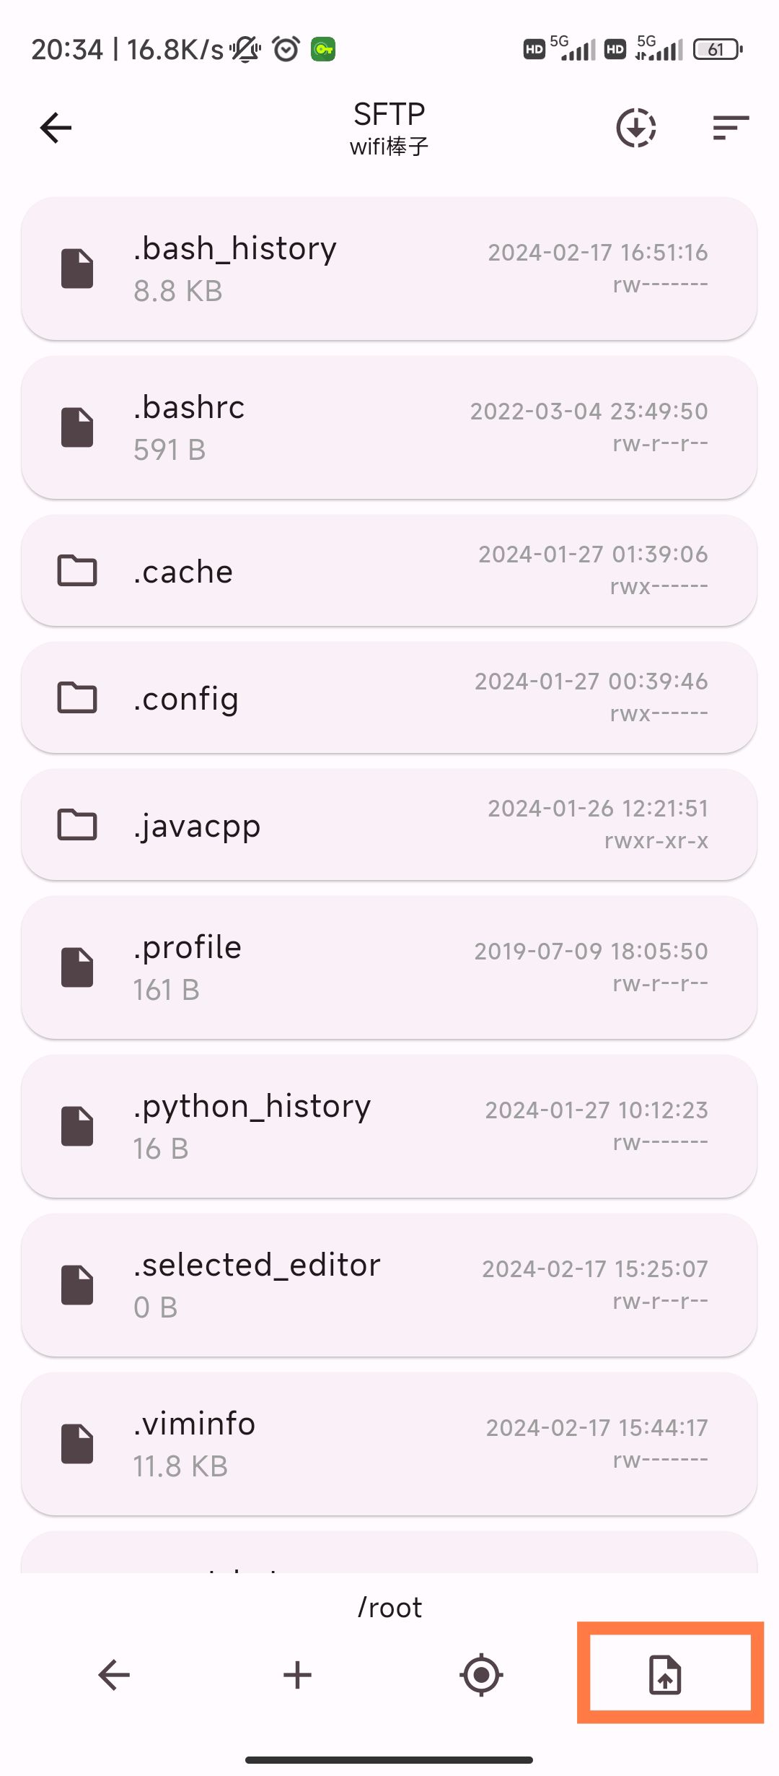Tap the go-to-path target icon

coord(481,1675)
